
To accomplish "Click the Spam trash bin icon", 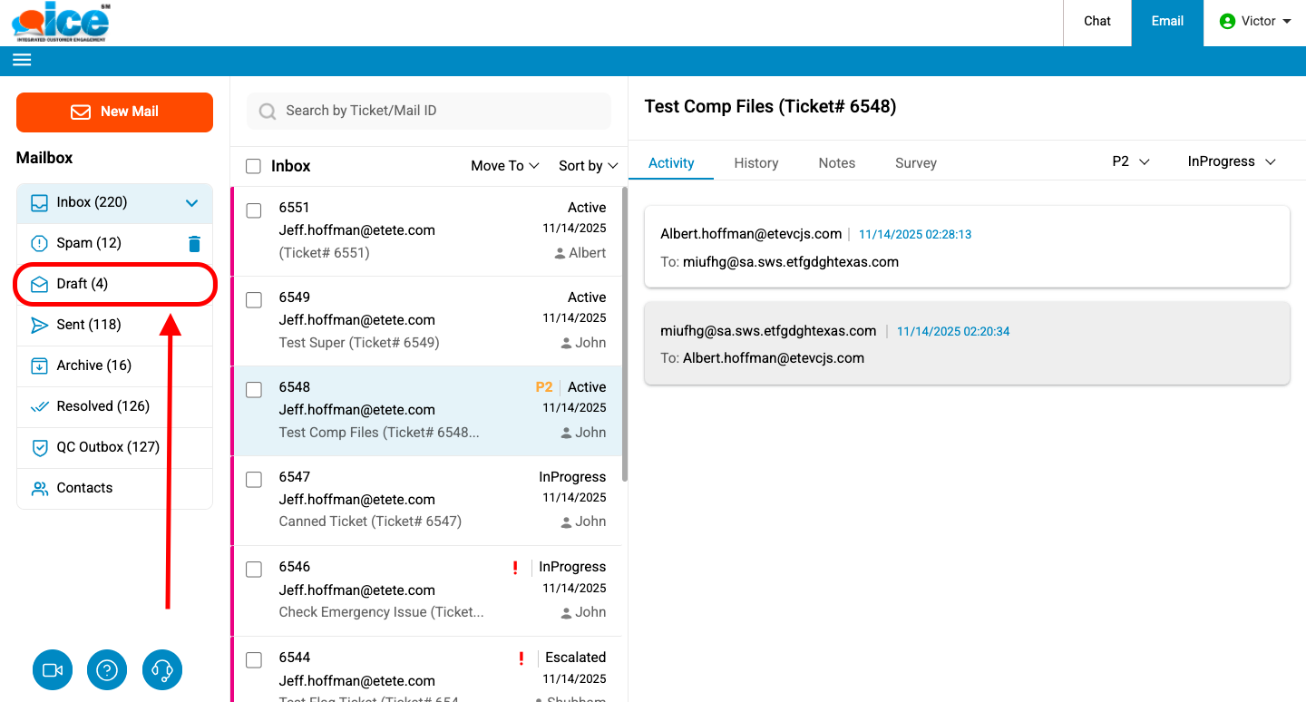I will (x=194, y=243).
